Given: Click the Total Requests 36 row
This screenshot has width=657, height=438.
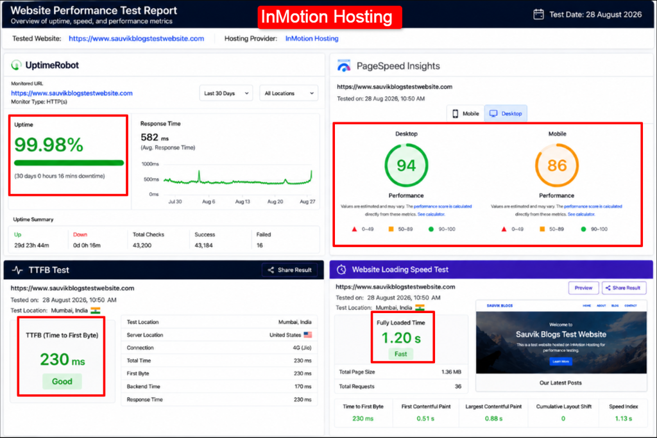Looking at the screenshot, I should [x=400, y=387].
